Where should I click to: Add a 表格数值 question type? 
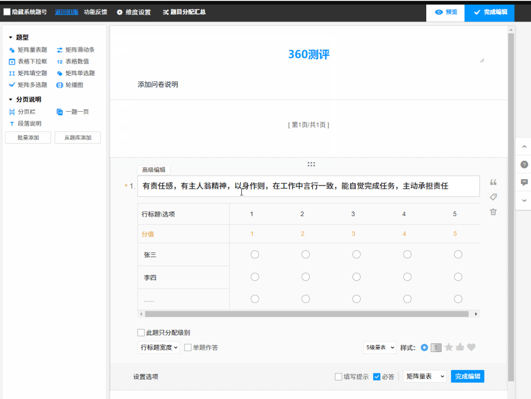pyautogui.click(x=73, y=62)
